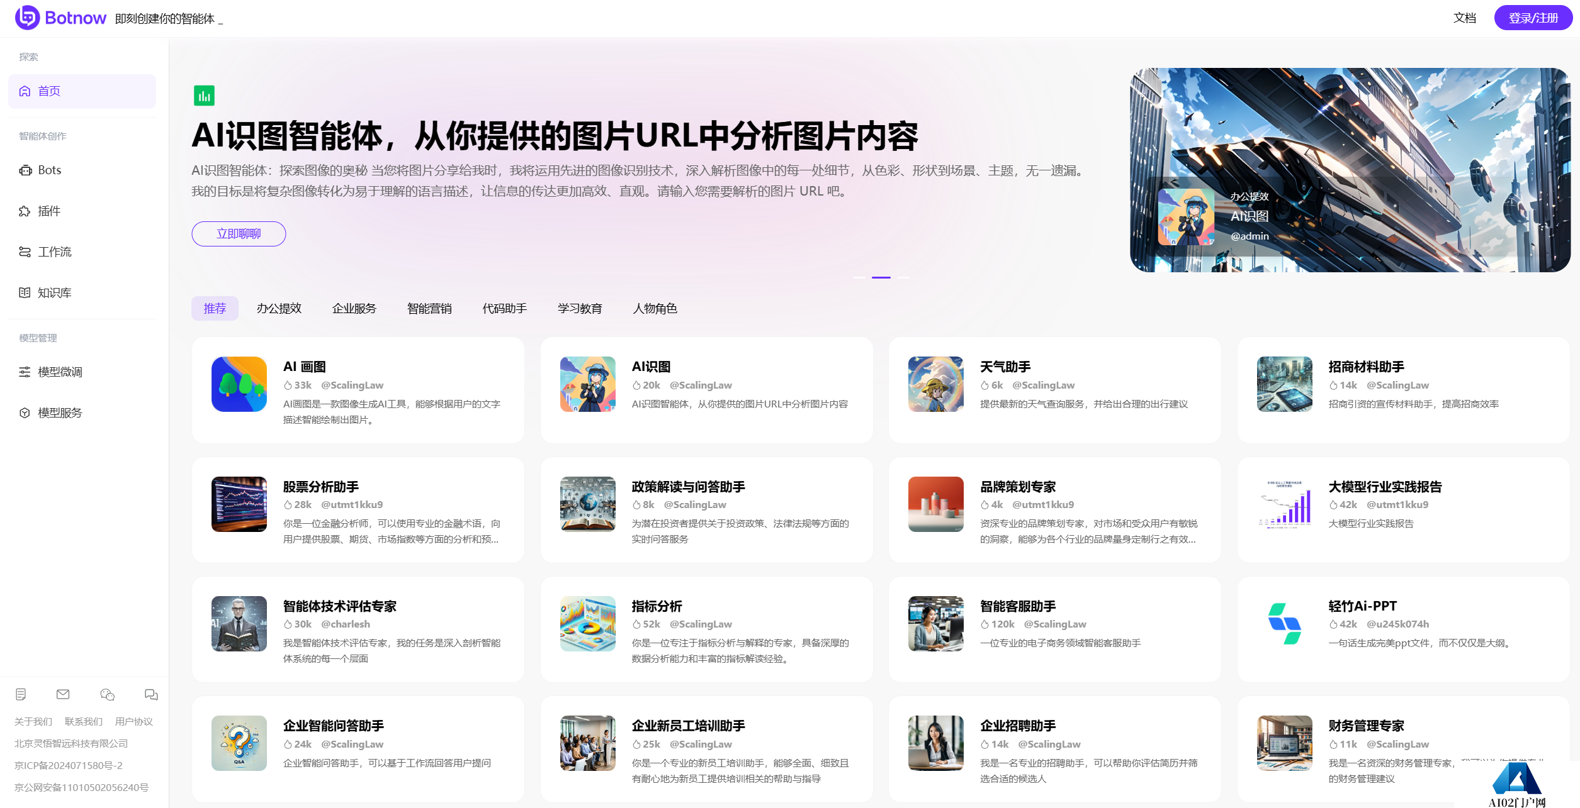Image resolution: width=1580 pixels, height=808 pixels.
Task: Click the green chart icon in banner
Action: 204,96
